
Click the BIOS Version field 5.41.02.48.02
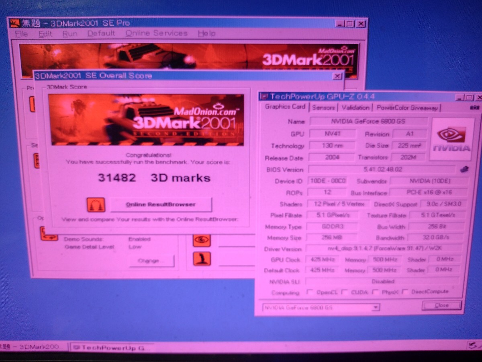pyautogui.click(x=382, y=169)
